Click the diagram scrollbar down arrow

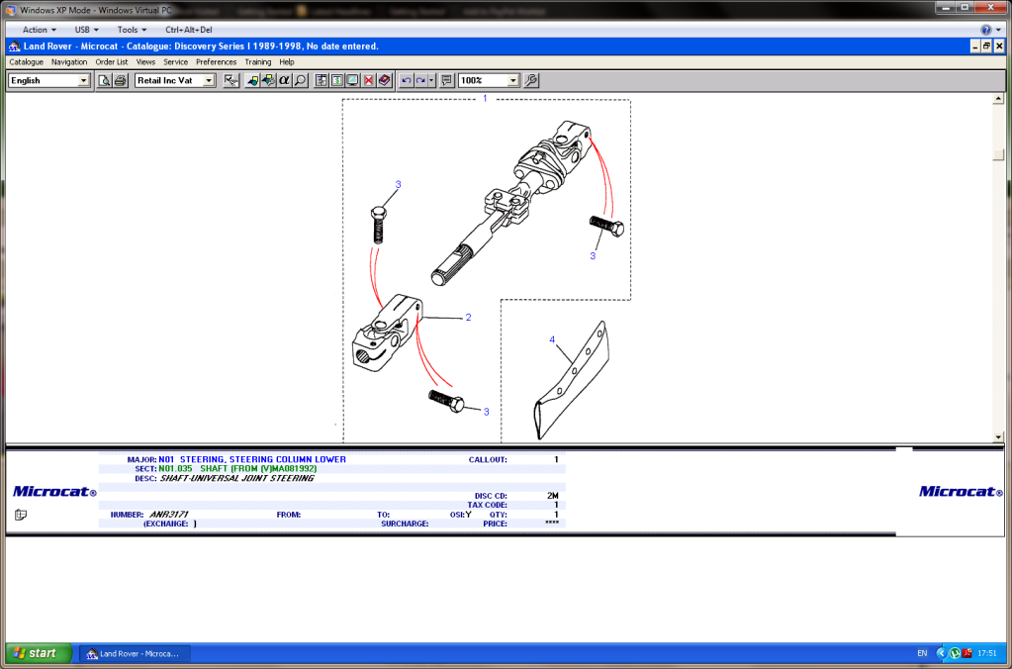point(998,436)
